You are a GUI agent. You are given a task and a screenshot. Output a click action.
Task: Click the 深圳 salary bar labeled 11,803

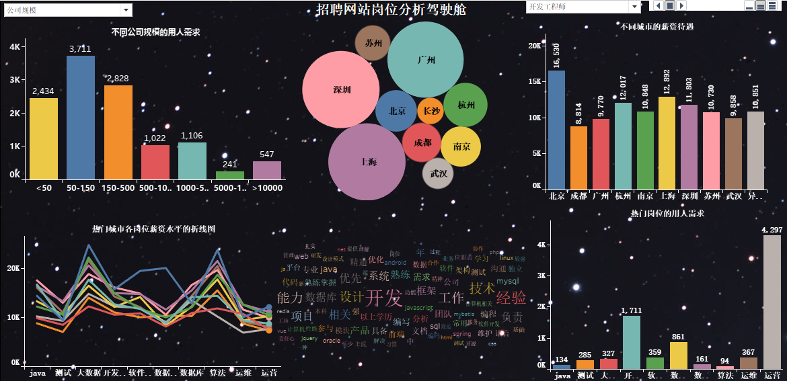pyautogui.click(x=689, y=147)
